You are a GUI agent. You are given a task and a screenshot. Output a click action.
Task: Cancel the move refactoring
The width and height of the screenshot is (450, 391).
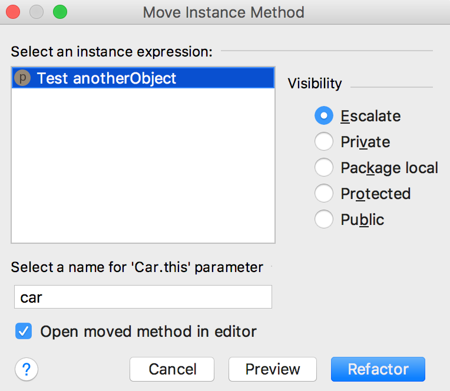172,369
